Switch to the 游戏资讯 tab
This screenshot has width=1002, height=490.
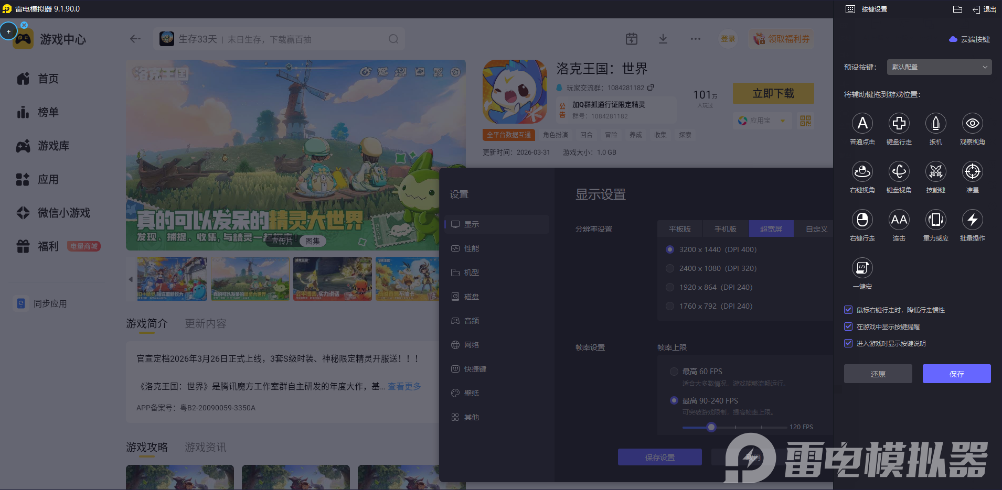pyautogui.click(x=206, y=447)
